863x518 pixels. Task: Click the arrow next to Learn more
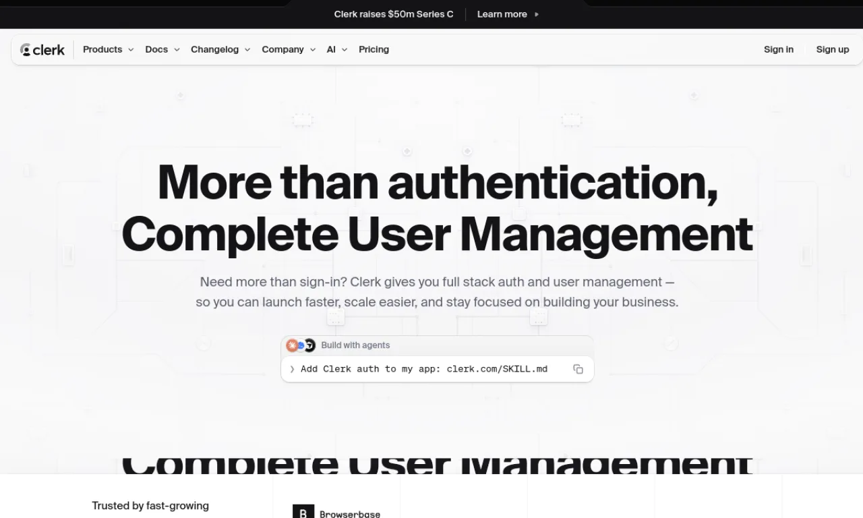tap(537, 14)
